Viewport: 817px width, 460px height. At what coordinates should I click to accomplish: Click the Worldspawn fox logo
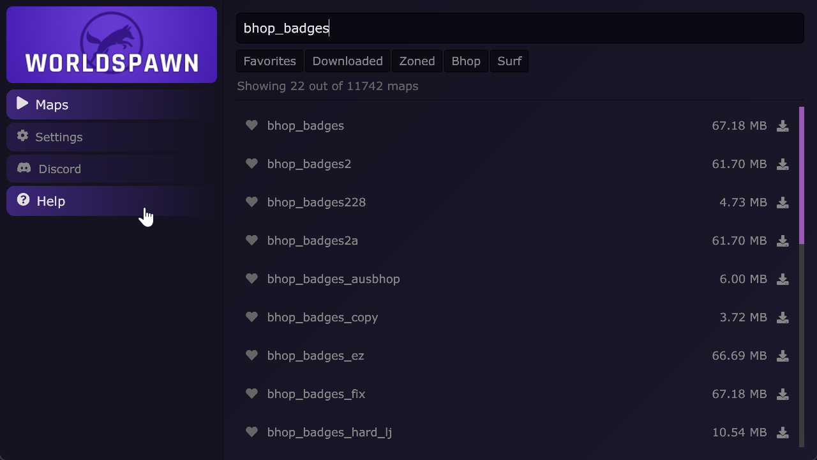[x=112, y=45]
